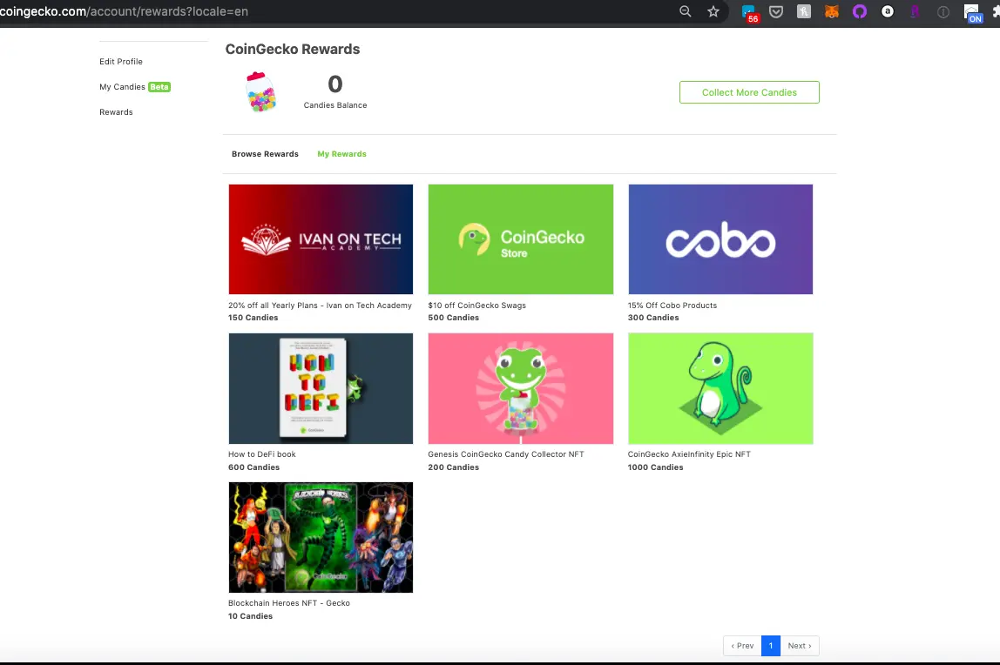Click the Prev pagination button
This screenshot has height=665, width=1000.
[742, 646]
